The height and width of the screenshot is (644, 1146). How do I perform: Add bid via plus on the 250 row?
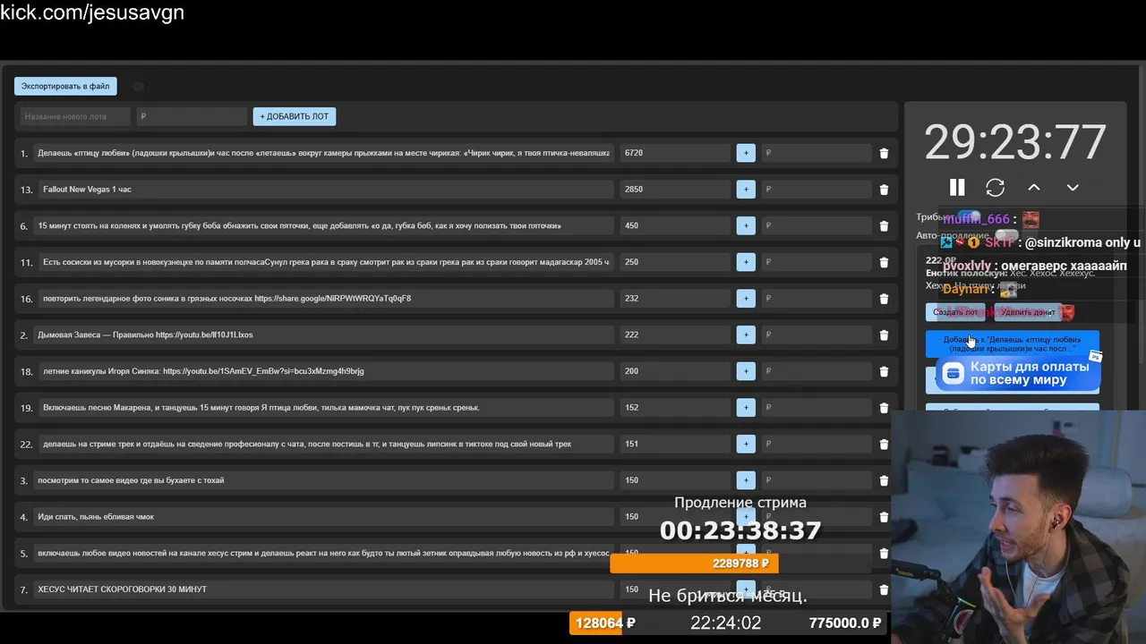pyautogui.click(x=746, y=262)
